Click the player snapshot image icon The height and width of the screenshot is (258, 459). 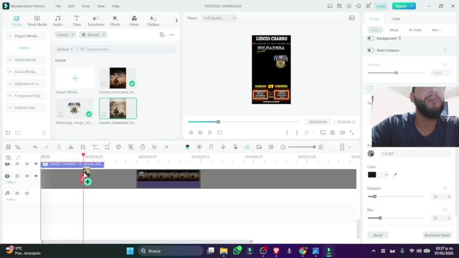[x=352, y=18]
